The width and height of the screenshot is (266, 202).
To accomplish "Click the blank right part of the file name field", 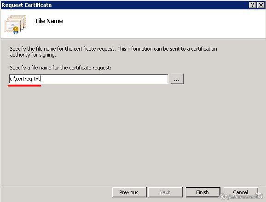I will click(105, 79).
